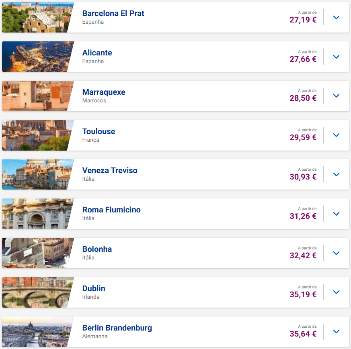The height and width of the screenshot is (349, 351).
Task: Open the Marraquexe row dropdown arrow
Action: [x=337, y=96]
